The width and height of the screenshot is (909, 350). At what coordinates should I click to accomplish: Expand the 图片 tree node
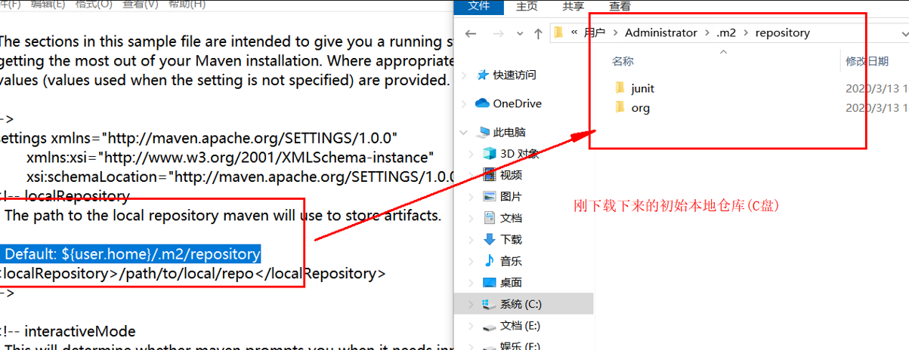tap(472, 197)
